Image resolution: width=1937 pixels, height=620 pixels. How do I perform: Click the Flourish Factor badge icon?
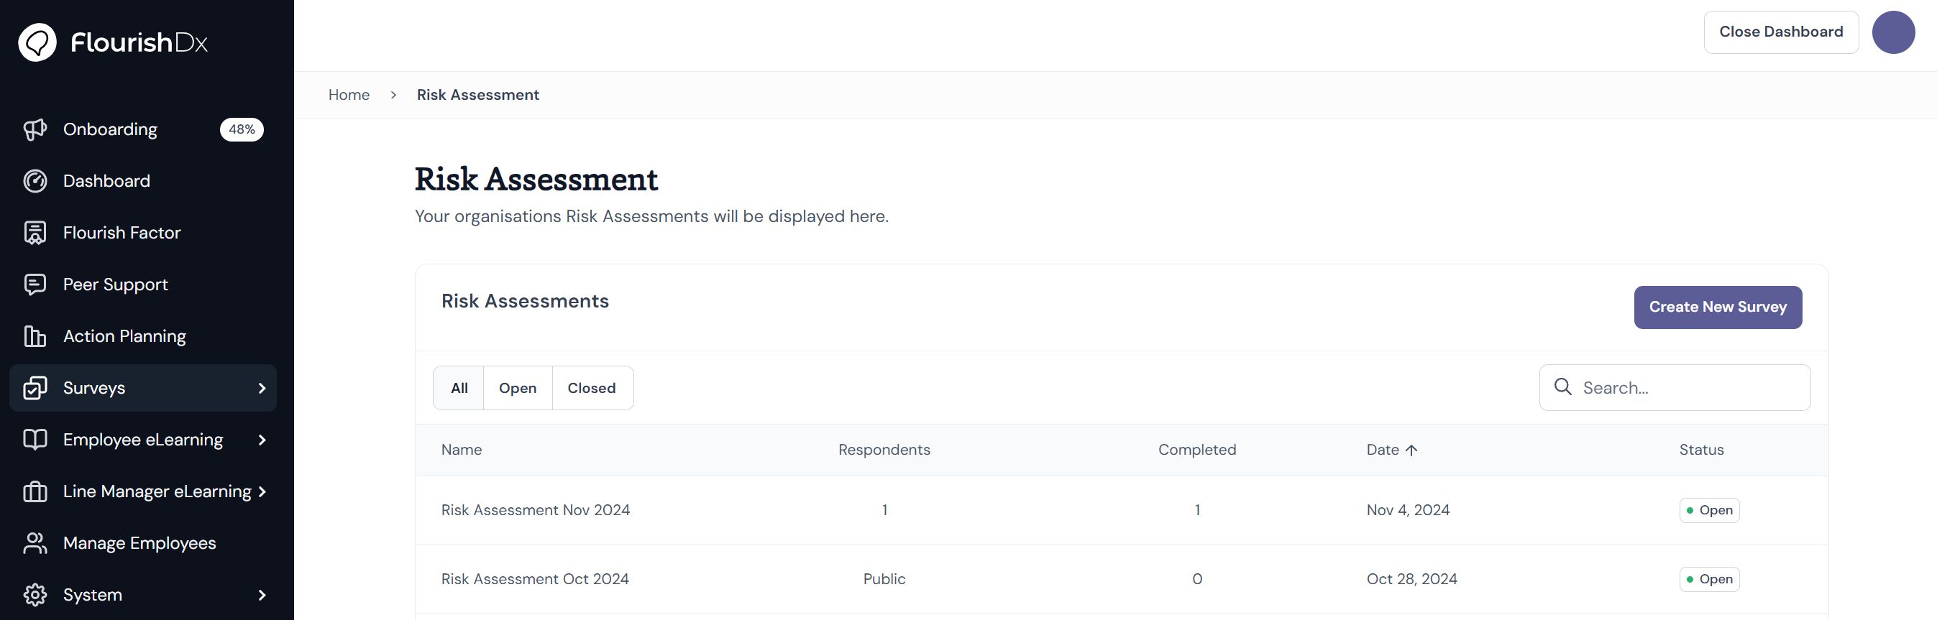point(35,233)
